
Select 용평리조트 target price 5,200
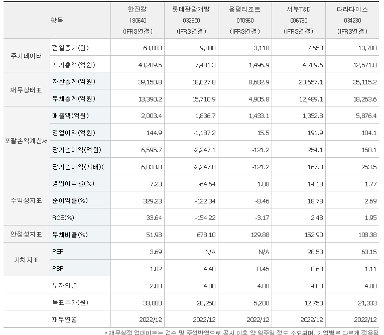(x=262, y=303)
